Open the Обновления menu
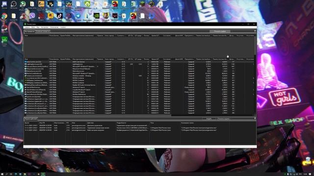The image size is (314, 176). 54,27
